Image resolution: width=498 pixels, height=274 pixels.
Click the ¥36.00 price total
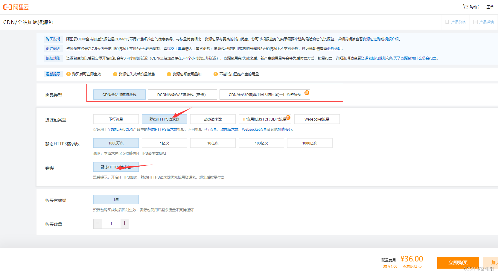(x=412, y=259)
